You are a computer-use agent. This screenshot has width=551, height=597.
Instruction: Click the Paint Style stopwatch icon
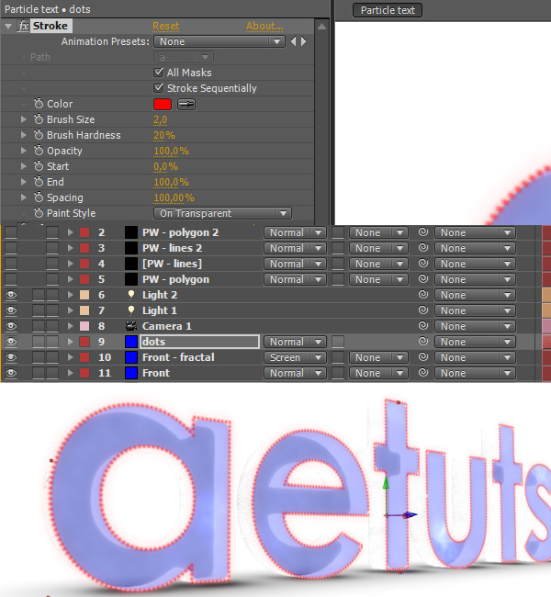click(39, 213)
